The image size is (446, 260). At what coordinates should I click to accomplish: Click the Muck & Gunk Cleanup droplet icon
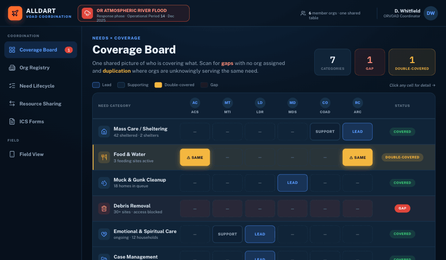tap(104, 183)
